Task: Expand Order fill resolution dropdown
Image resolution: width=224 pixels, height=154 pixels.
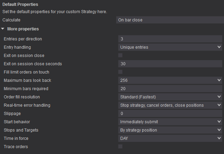Action: [x=170, y=97]
